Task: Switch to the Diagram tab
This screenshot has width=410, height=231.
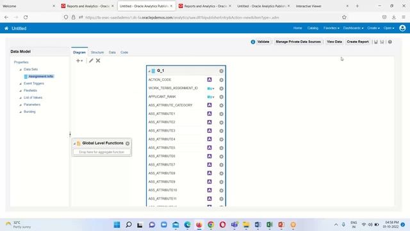Action: pos(79,53)
